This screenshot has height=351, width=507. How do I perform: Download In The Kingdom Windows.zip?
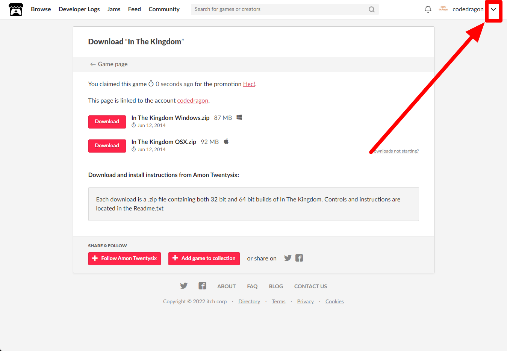107,122
